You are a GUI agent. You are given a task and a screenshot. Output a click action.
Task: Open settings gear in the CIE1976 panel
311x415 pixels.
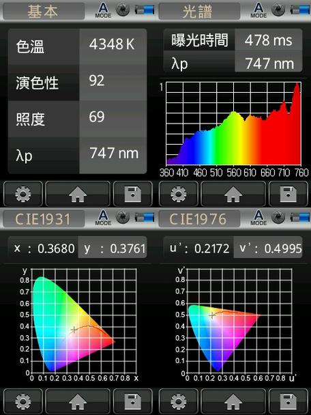179,401
